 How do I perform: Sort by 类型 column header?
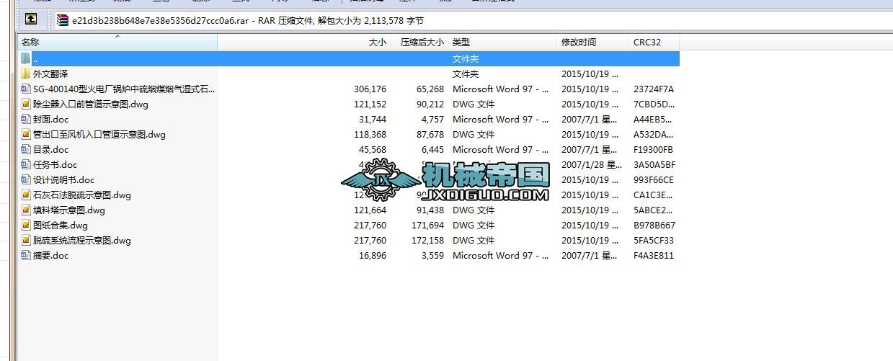point(502,43)
